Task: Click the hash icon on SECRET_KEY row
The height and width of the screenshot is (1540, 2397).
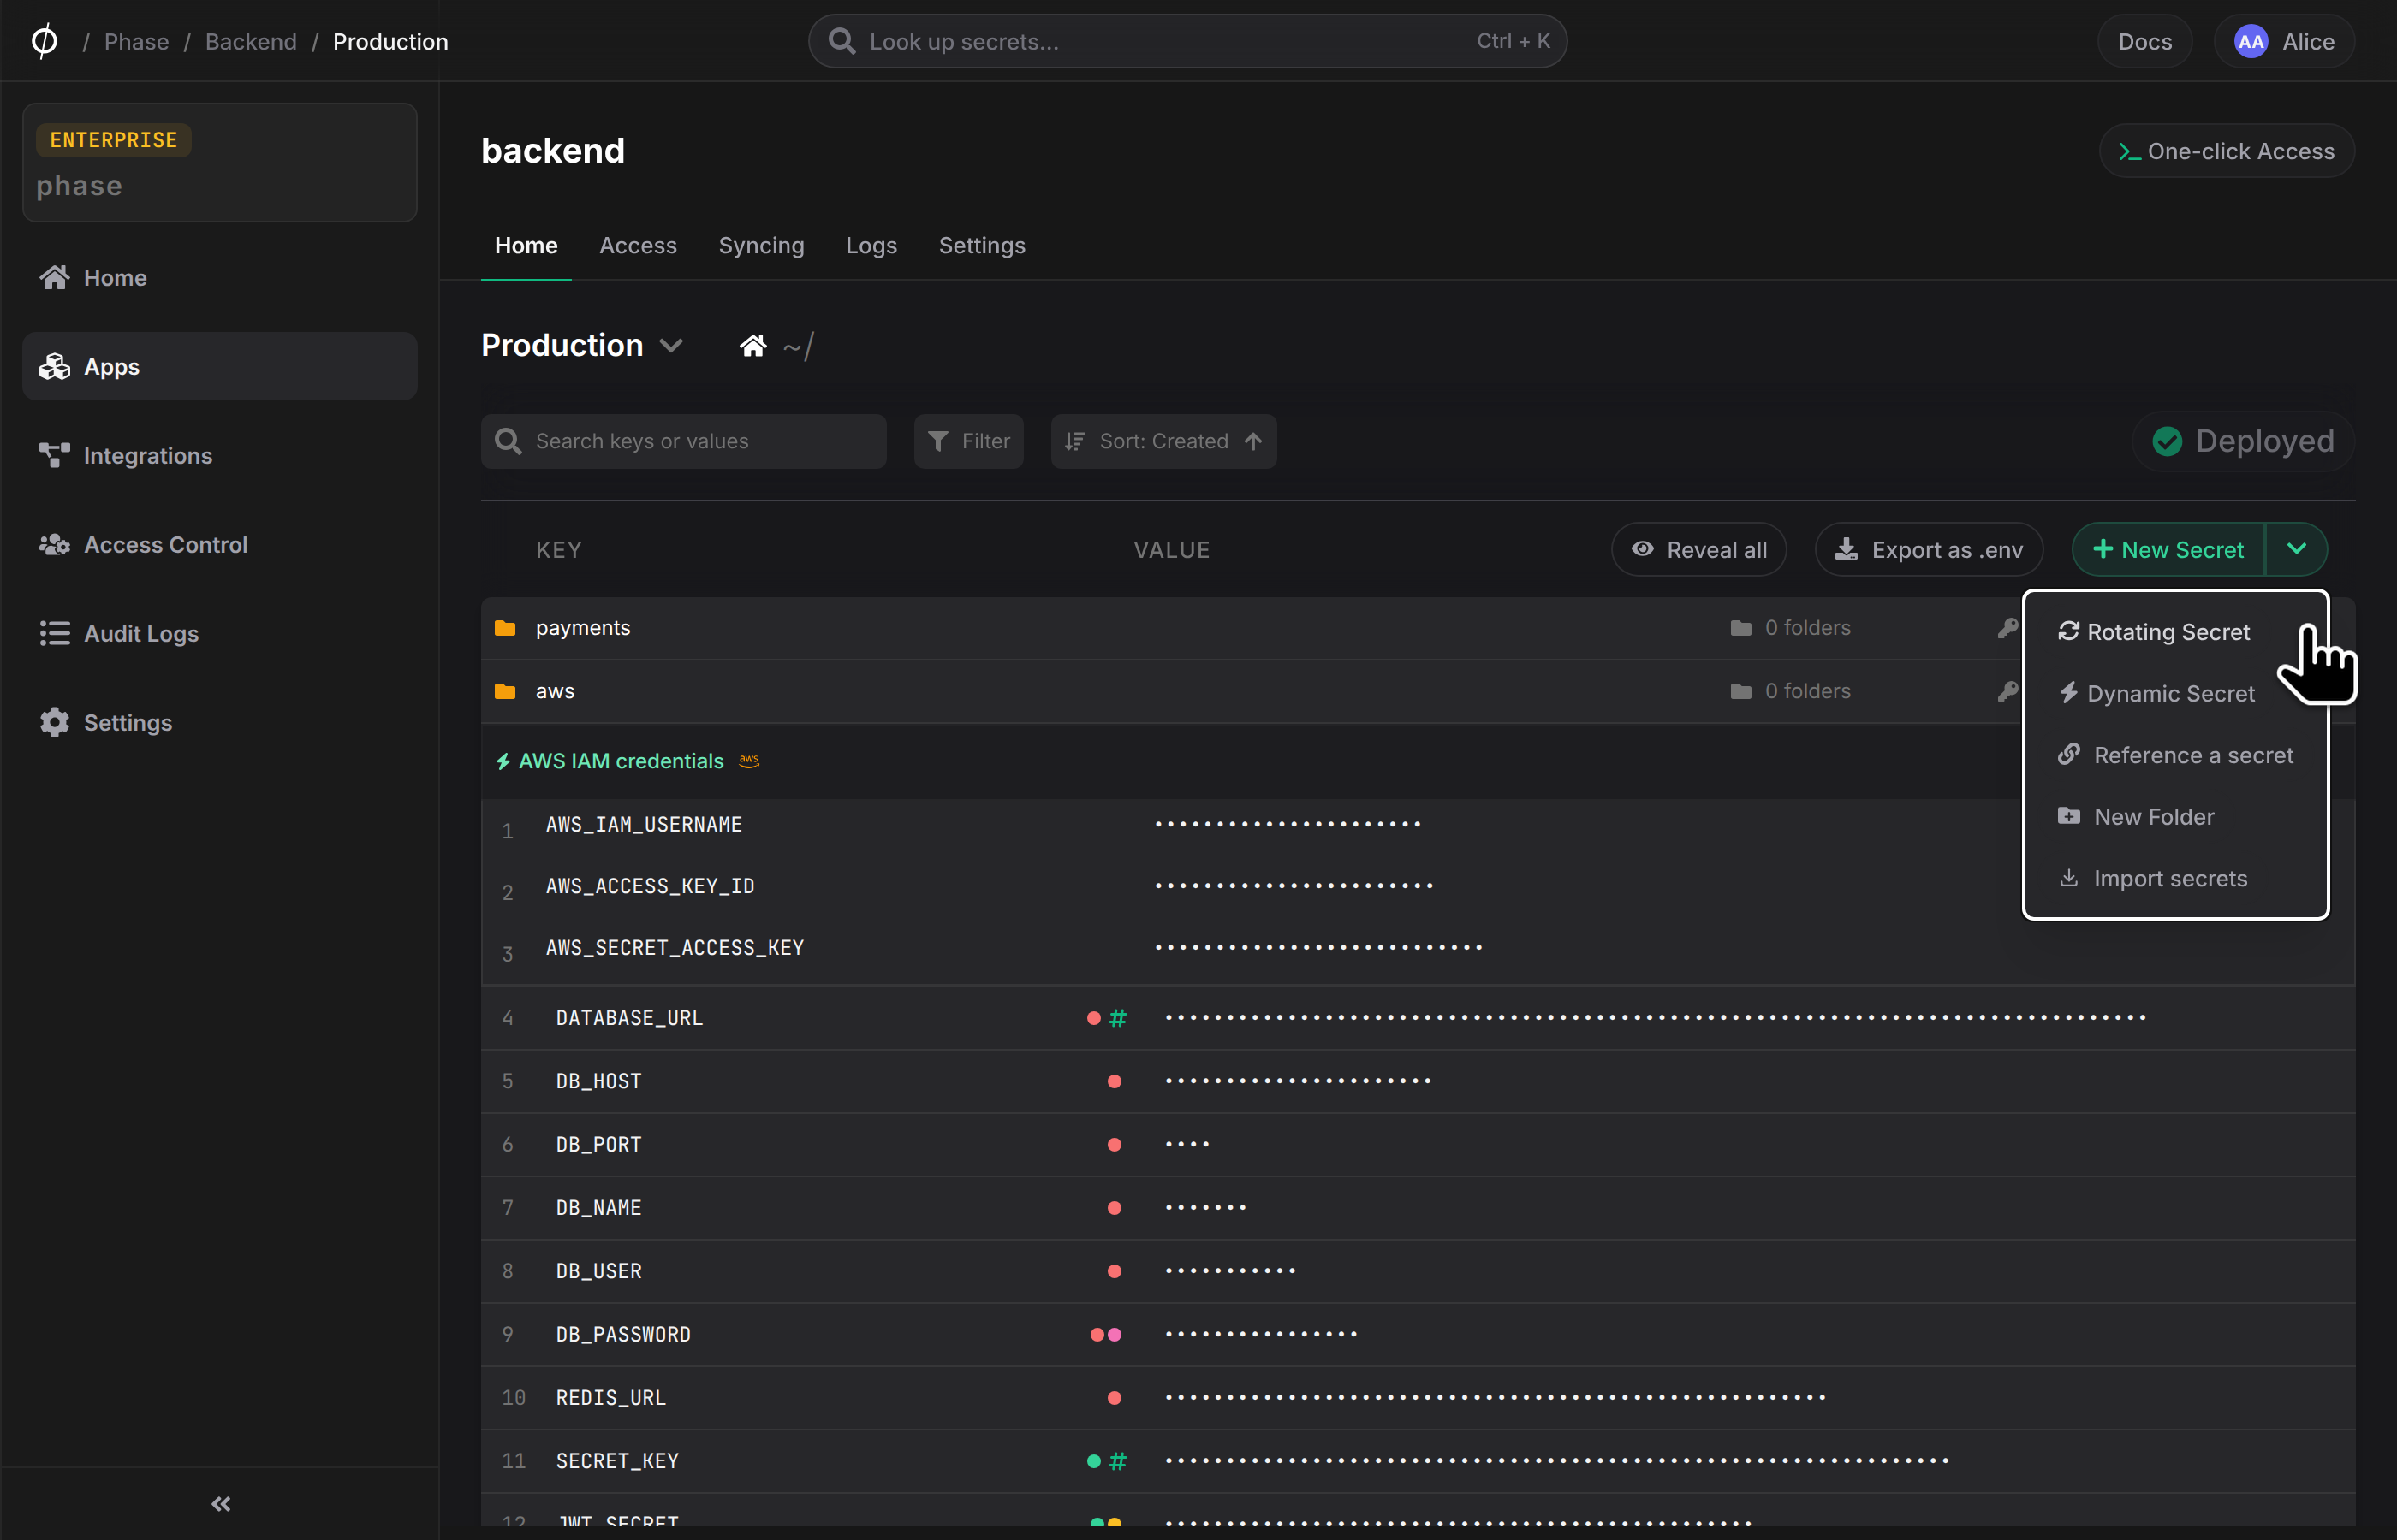Action: [1117, 1460]
